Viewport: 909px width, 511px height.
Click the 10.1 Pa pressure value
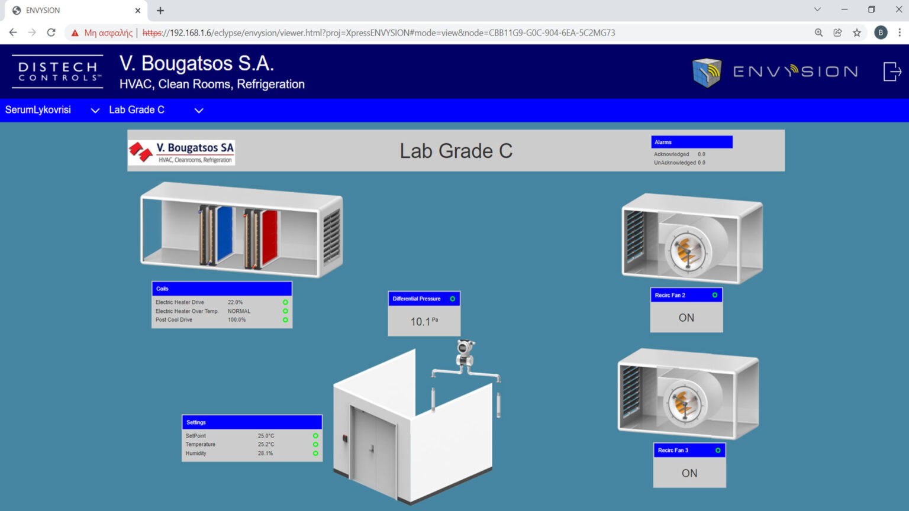424,321
